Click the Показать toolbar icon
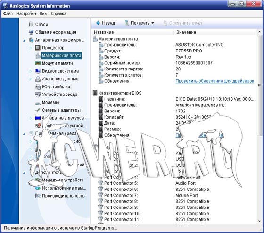This screenshot has height=233, width=264. pyautogui.click(x=127, y=23)
